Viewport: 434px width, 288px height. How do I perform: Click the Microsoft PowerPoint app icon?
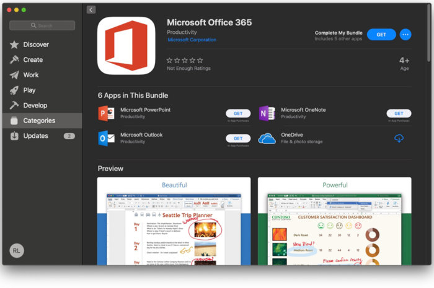(106, 113)
